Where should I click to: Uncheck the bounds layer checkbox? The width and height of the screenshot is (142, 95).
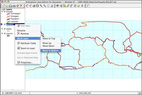click(x=5, y=12)
